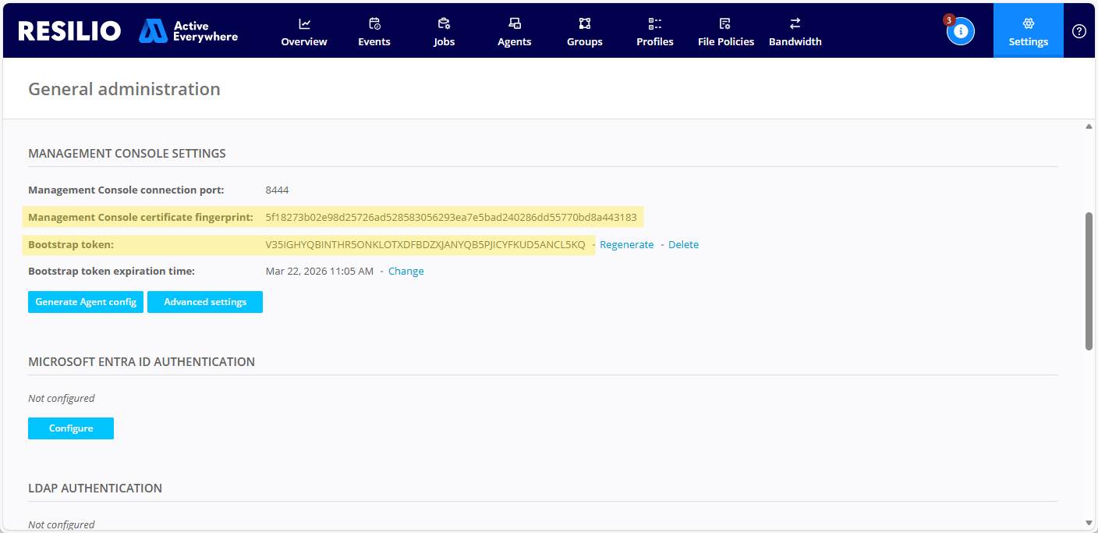Click the Resilio Active Everywhere logo
Image resolution: width=1098 pixels, height=533 pixels.
(128, 31)
